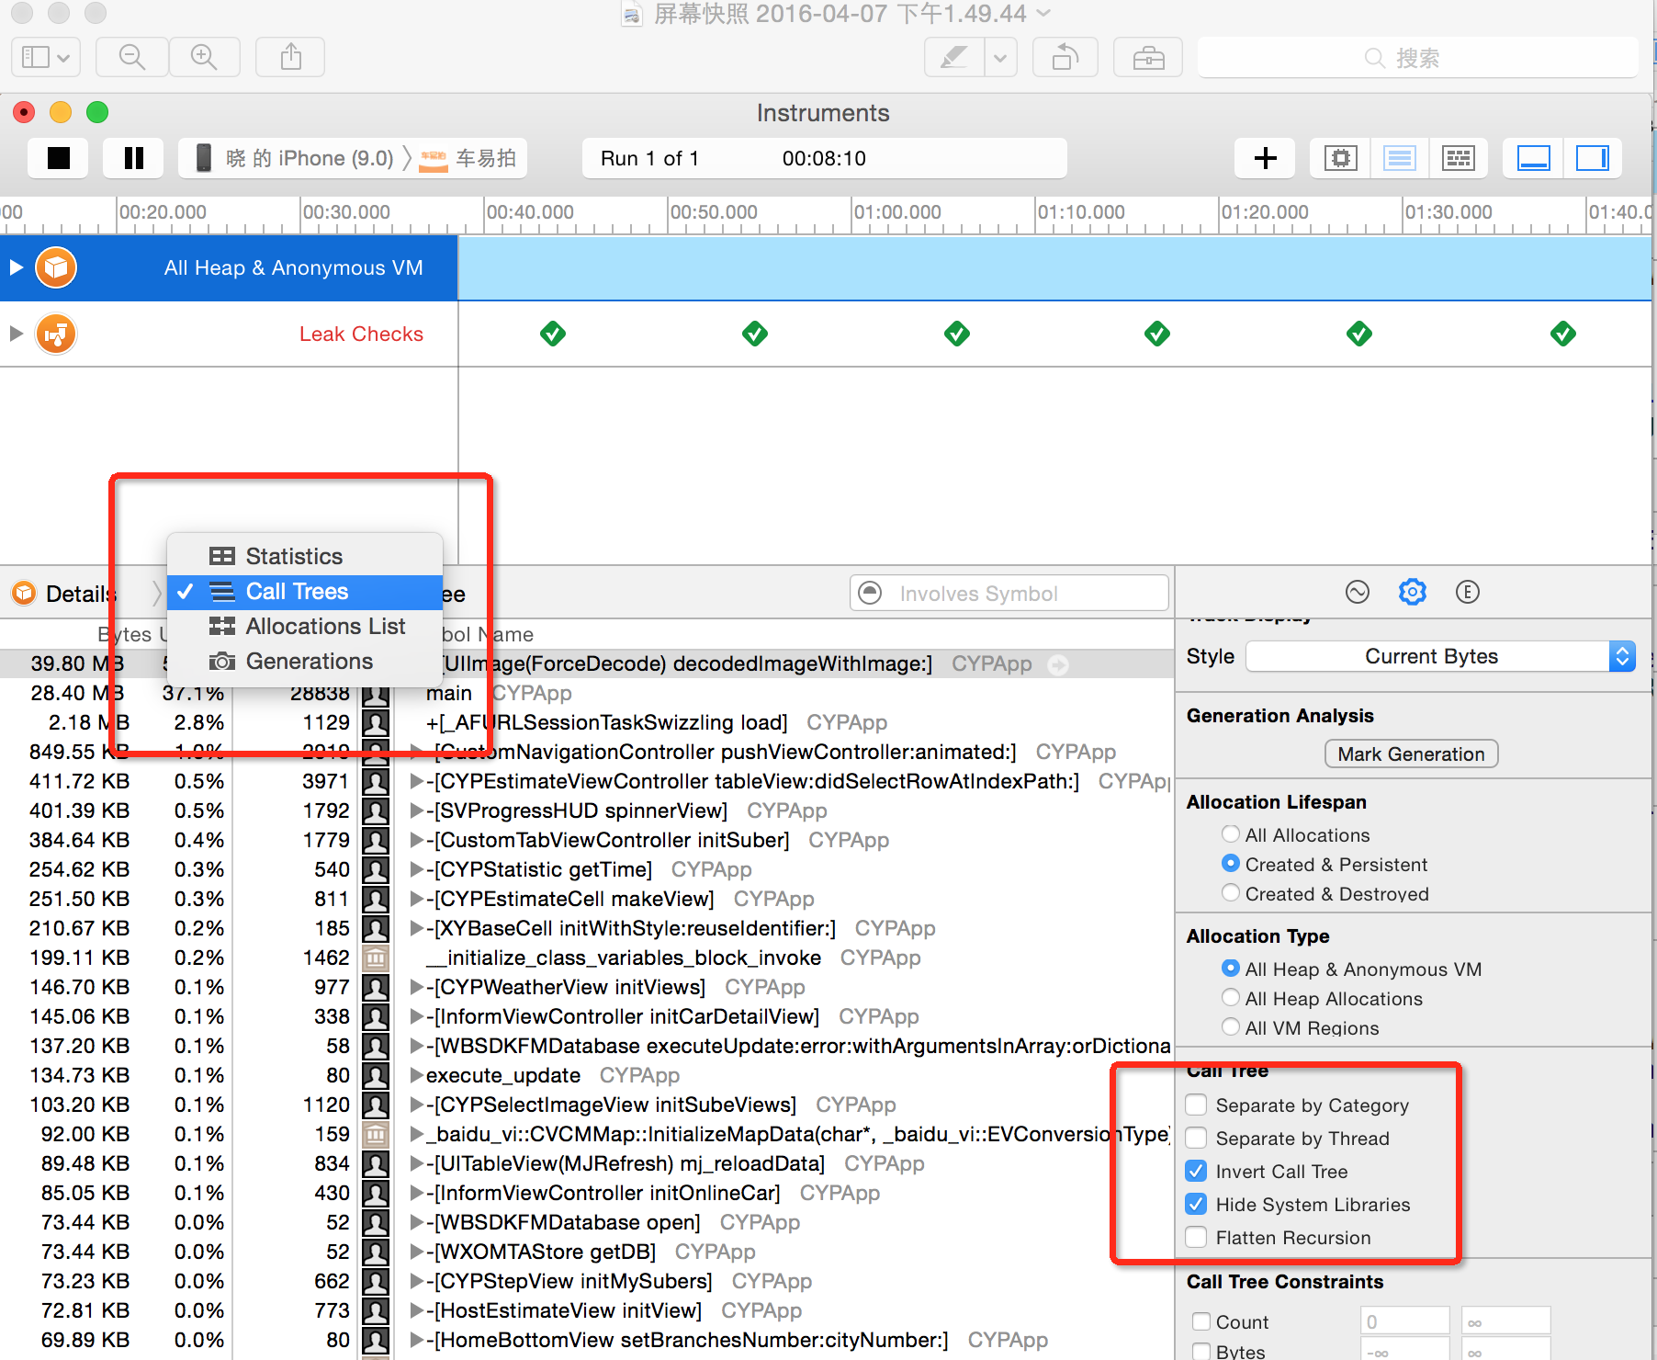Open markup pen dropdown arrow

[x=1000, y=57]
